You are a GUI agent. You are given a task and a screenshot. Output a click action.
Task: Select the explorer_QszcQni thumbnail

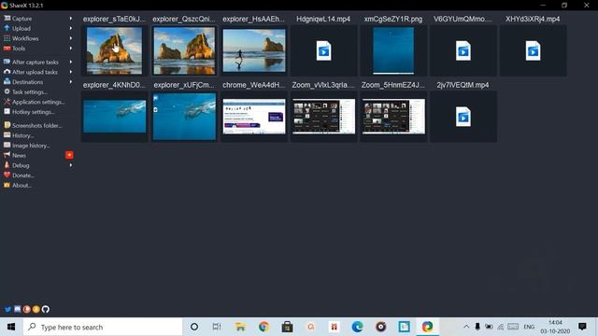[184, 50]
